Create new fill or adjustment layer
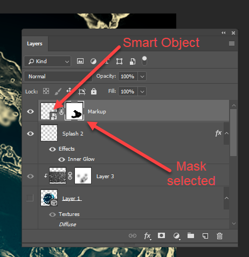249x257 pixels. pos(177,236)
